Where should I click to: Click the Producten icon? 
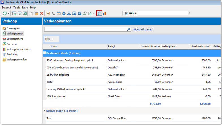pos(4,55)
